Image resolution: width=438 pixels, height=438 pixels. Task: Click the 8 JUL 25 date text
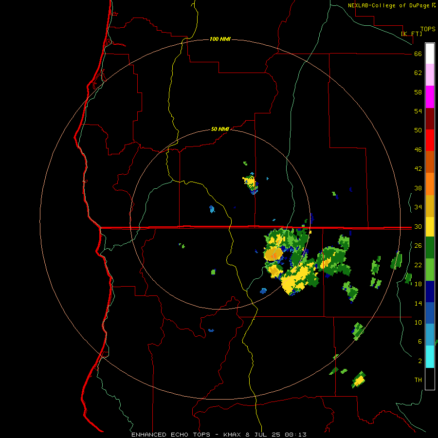[263, 435]
